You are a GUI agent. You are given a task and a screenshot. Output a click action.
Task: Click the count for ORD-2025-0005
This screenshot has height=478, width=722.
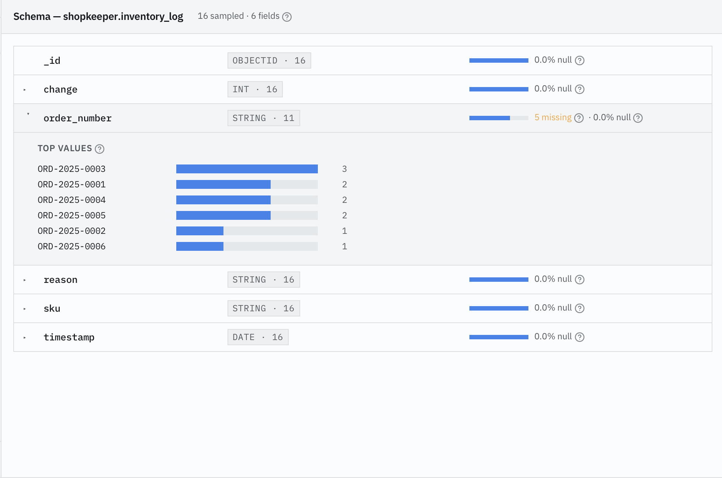point(344,215)
